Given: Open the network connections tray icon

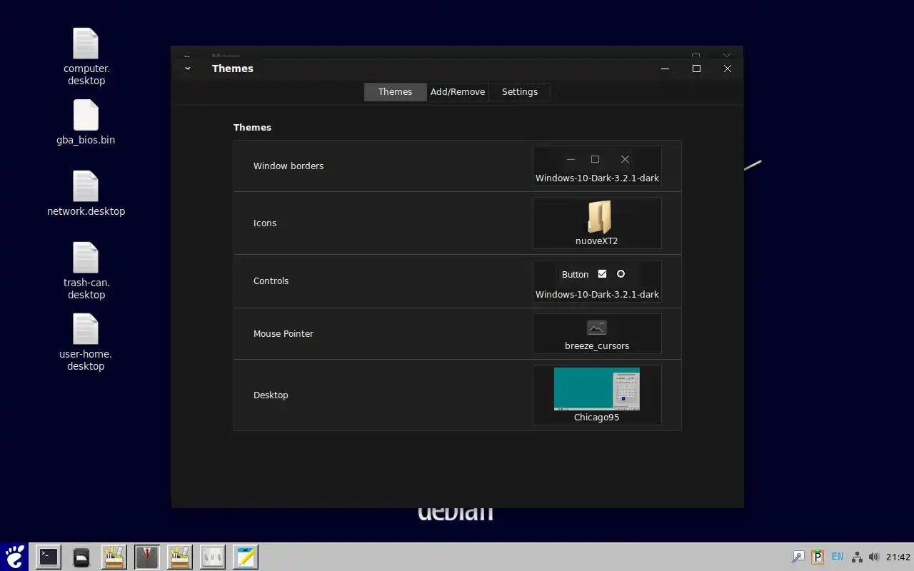Looking at the screenshot, I should tap(857, 557).
